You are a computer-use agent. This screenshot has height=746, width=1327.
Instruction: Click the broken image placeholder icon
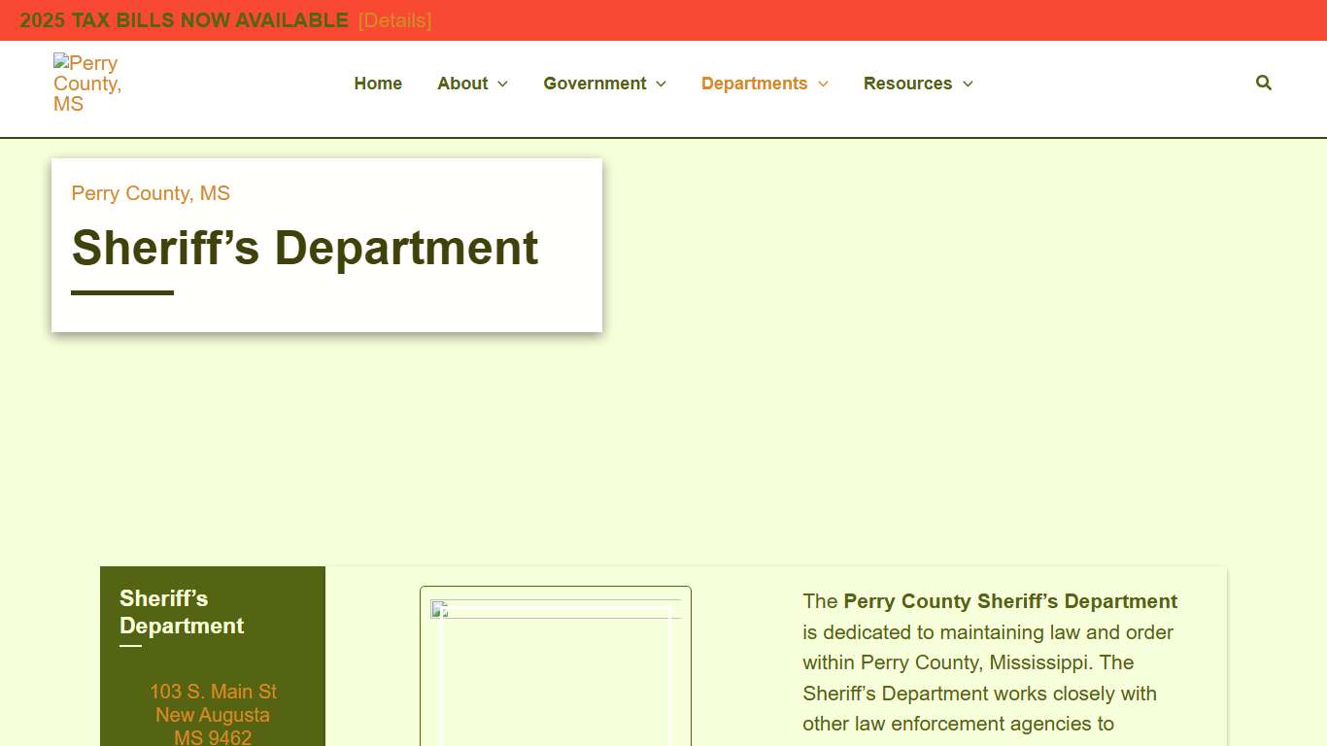click(438, 610)
